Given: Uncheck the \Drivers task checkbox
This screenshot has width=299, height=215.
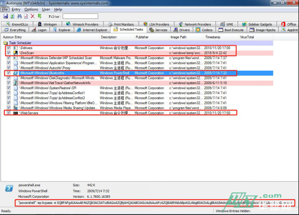Looking at the screenshot, I should click(x=9, y=48).
